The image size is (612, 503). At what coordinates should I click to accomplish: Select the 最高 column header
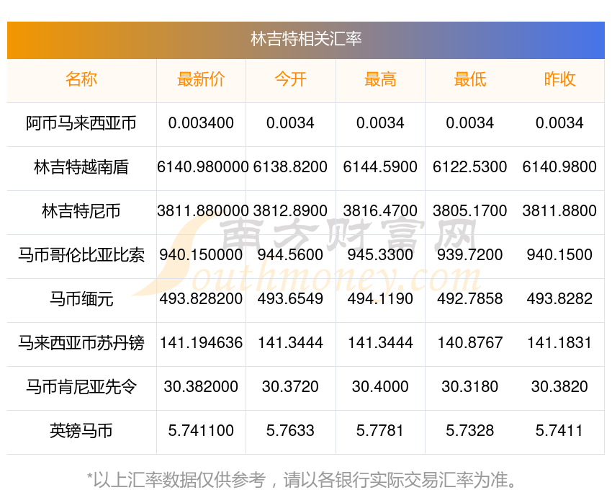tap(380, 79)
